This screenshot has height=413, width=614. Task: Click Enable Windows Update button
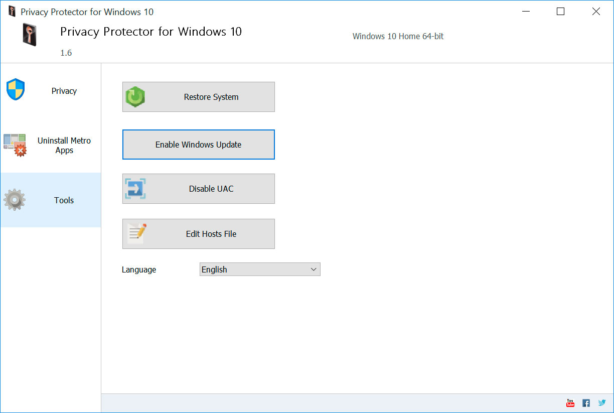pos(199,145)
